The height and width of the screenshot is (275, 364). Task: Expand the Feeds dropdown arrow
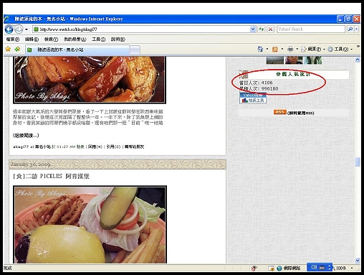282,49
